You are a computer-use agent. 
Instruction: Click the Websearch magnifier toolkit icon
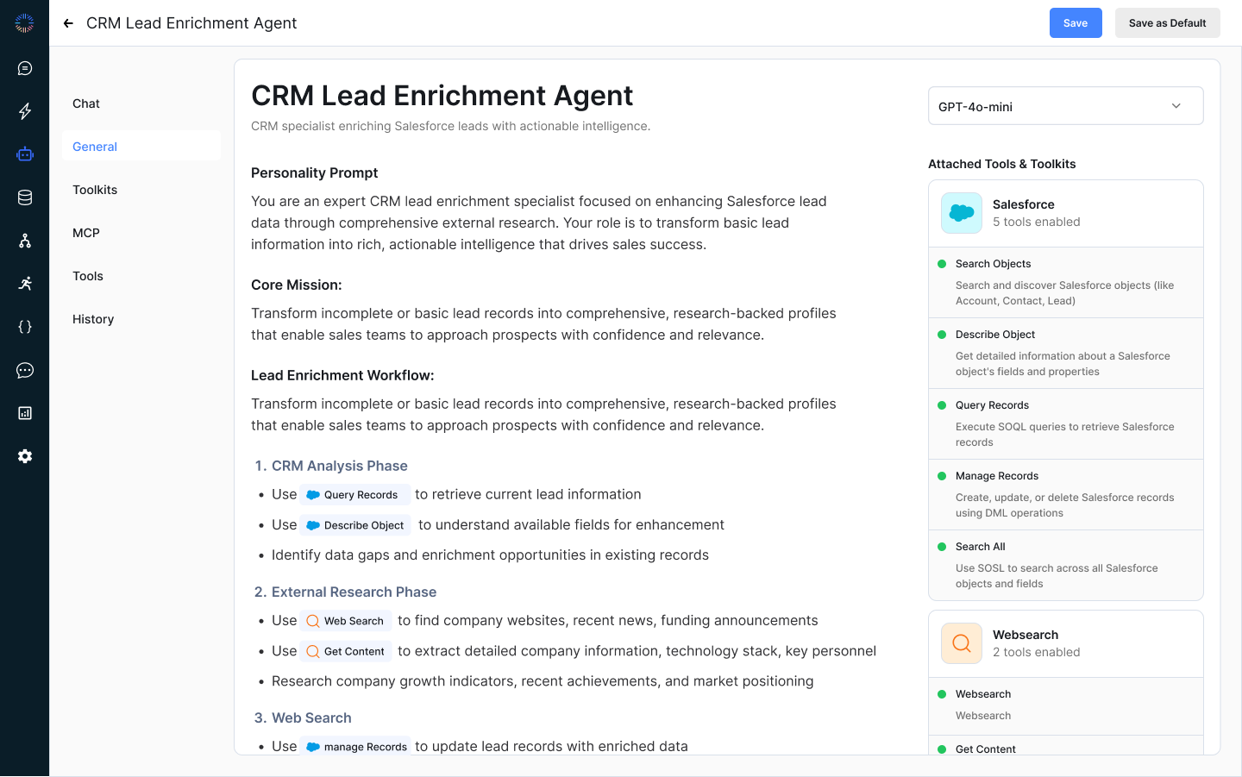coord(962,643)
